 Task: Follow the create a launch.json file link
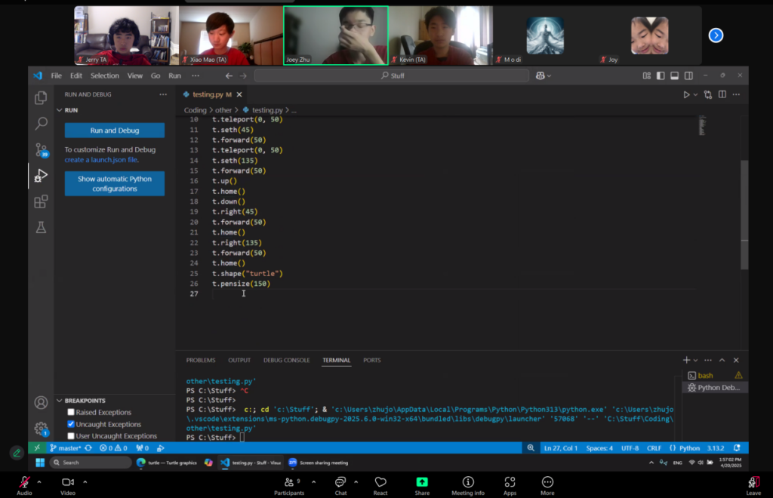tap(101, 160)
